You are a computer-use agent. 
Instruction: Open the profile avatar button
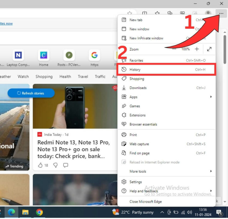coord(208,13)
